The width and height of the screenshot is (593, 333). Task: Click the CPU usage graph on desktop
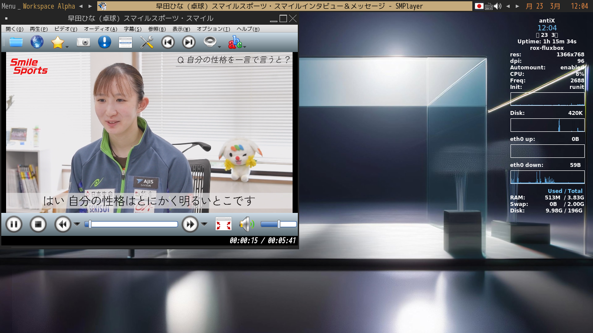coord(547,99)
